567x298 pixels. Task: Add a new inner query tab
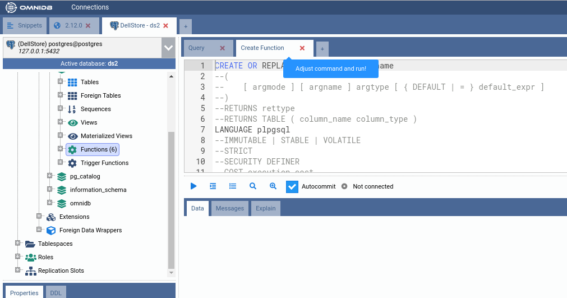322,49
